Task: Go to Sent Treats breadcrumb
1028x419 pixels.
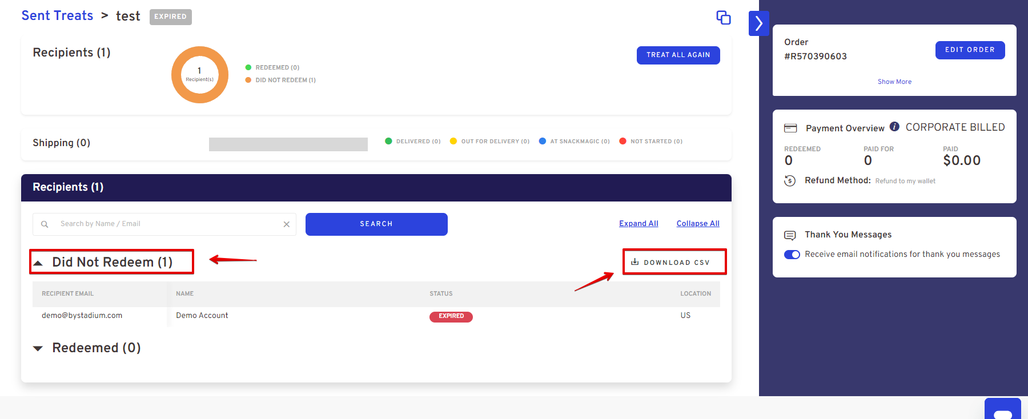Action: click(57, 16)
